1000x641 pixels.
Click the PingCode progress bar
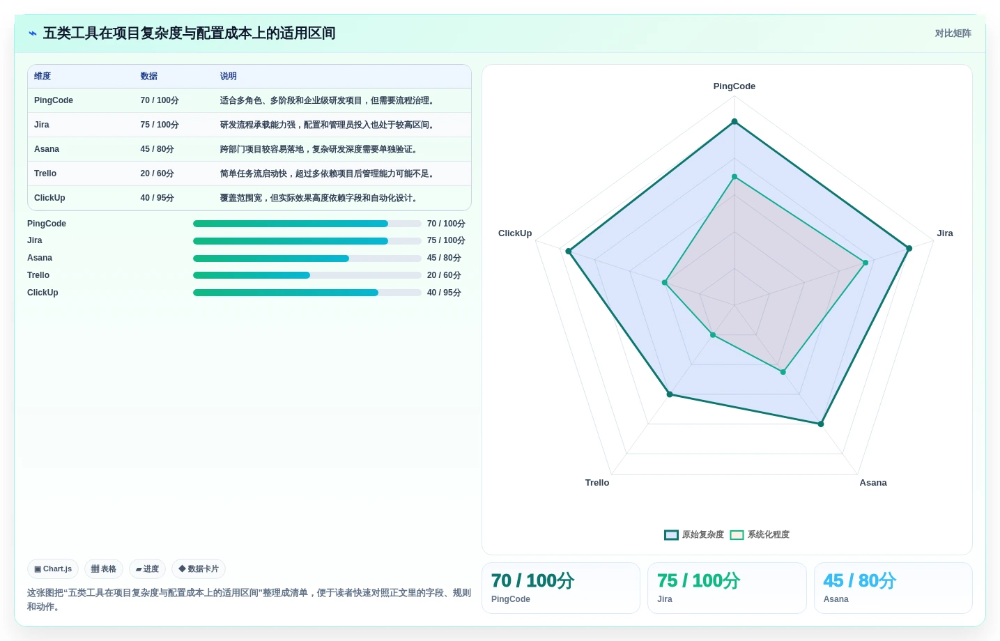click(307, 224)
